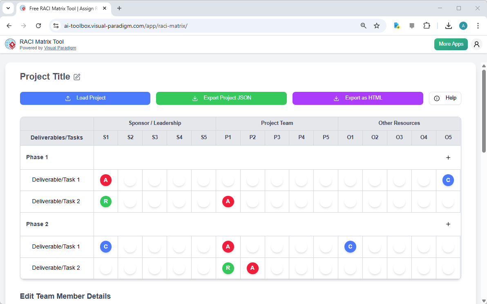Viewport: 487px width, 304px height.
Task: Click the More Apps button
Action: tap(451, 44)
